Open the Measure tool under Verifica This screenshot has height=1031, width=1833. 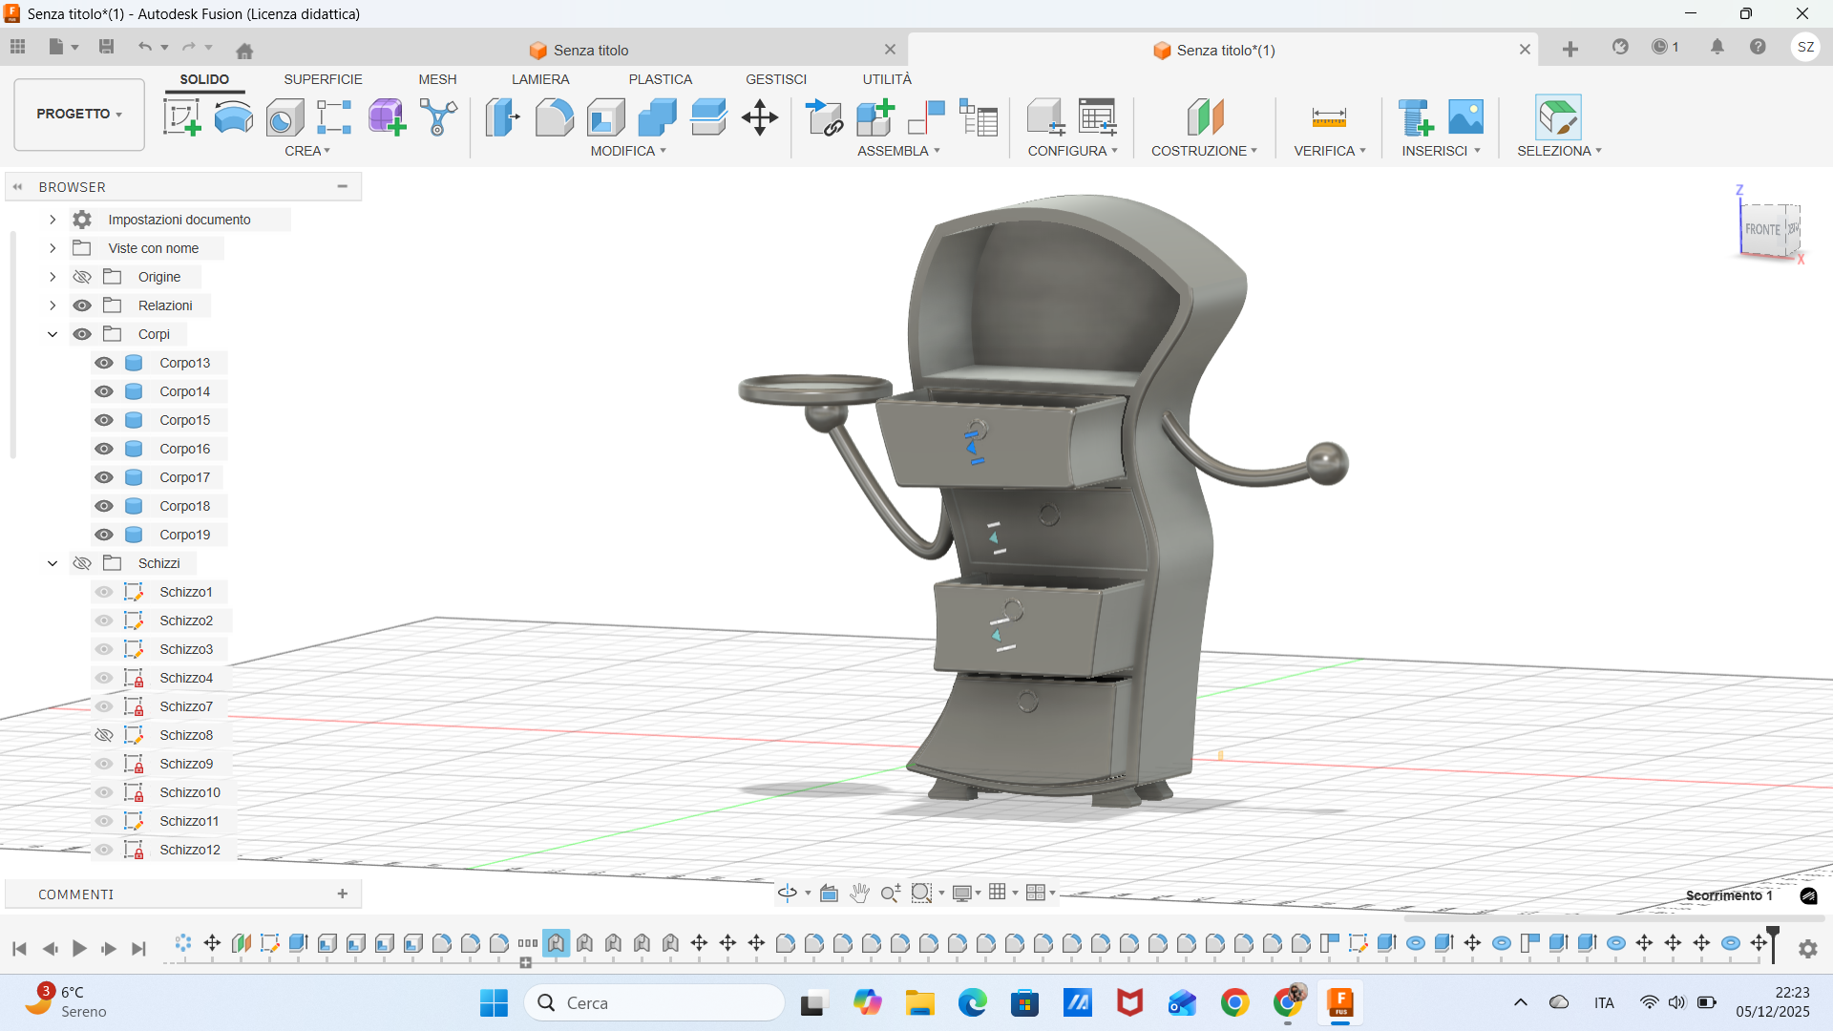pyautogui.click(x=1329, y=117)
